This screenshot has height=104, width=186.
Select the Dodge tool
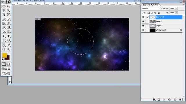(8, 31)
